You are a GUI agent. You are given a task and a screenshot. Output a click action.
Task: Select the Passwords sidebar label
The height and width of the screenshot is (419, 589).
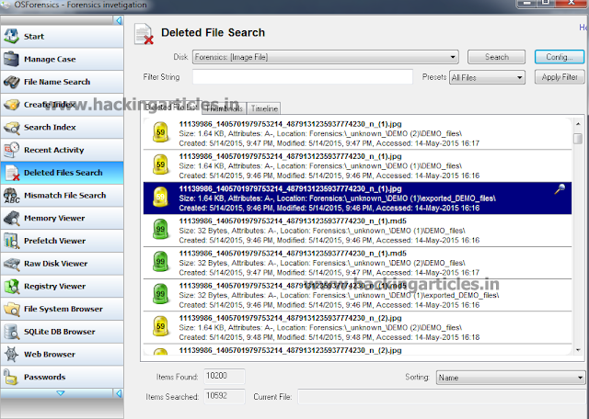(44, 377)
